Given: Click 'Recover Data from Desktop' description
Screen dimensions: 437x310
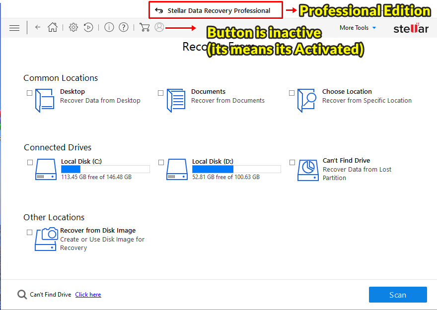Looking at the screenshot, I should (x=100, y=101).
